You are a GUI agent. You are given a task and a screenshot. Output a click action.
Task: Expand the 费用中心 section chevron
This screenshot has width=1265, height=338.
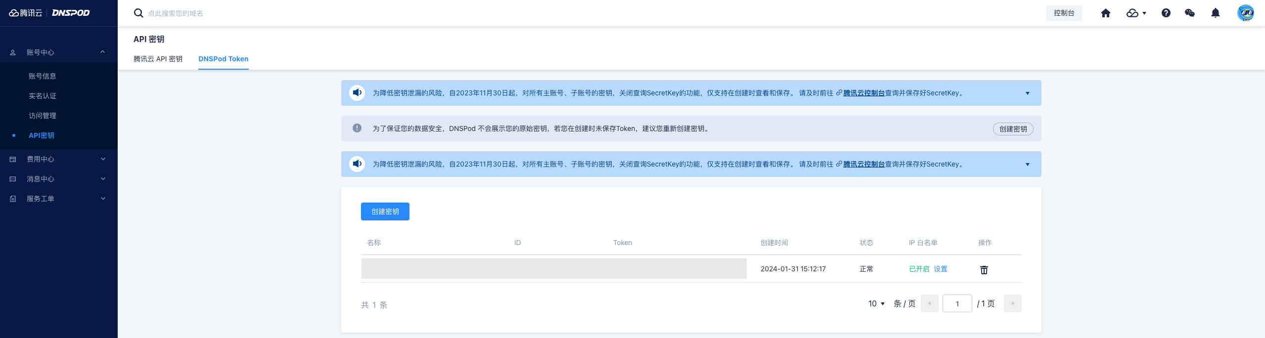click(103, 159)
